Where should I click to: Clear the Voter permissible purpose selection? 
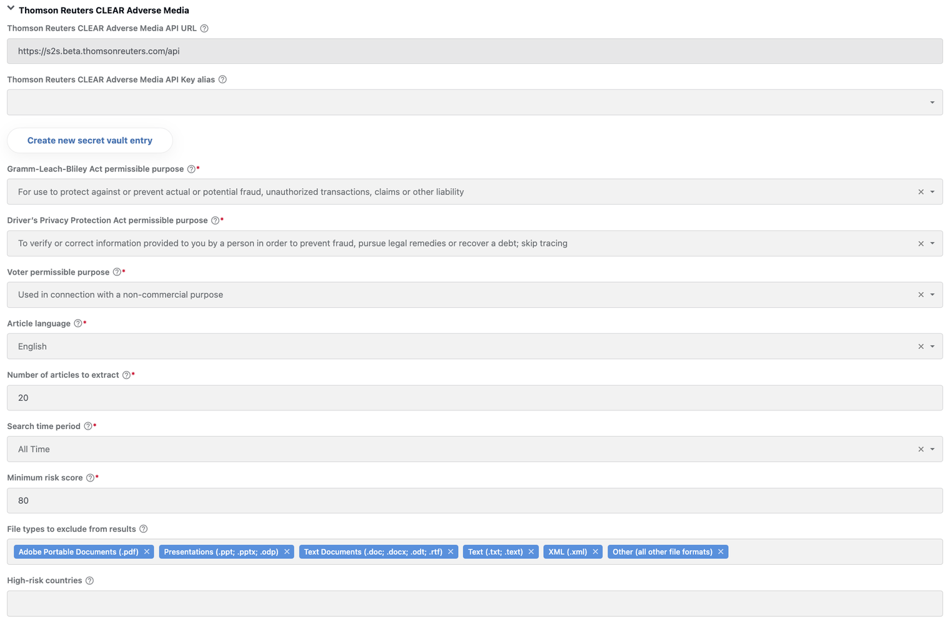tap(921, 295)
